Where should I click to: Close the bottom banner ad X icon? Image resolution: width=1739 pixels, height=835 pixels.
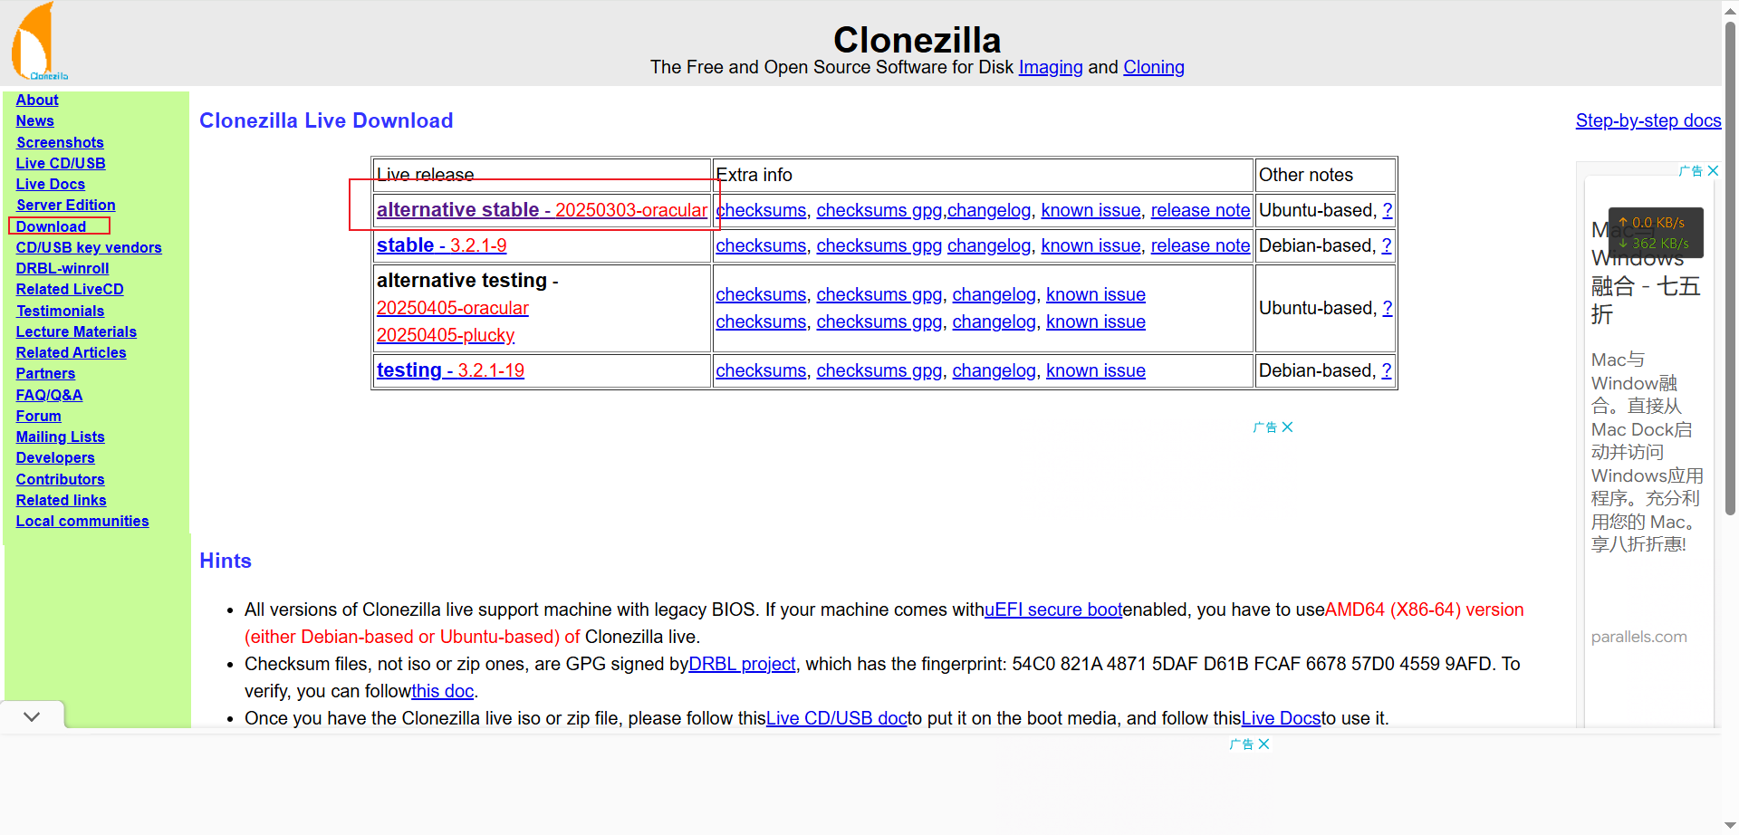tap(1263, 744)
